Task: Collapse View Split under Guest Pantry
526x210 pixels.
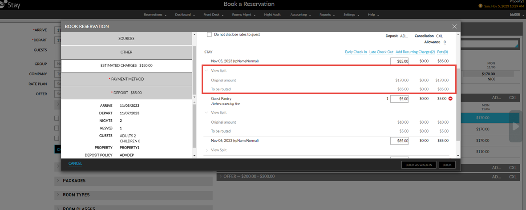Action: (206, 113)
